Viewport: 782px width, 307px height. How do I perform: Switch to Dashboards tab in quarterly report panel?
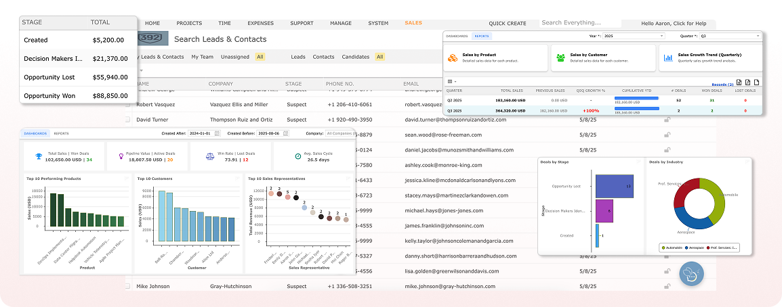(x=457, y=37)
